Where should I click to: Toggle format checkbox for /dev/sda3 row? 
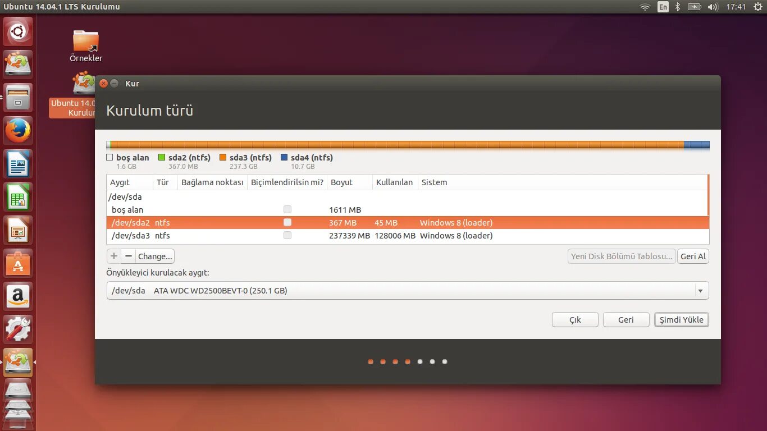pyautogui.click(x=287, y=235)
